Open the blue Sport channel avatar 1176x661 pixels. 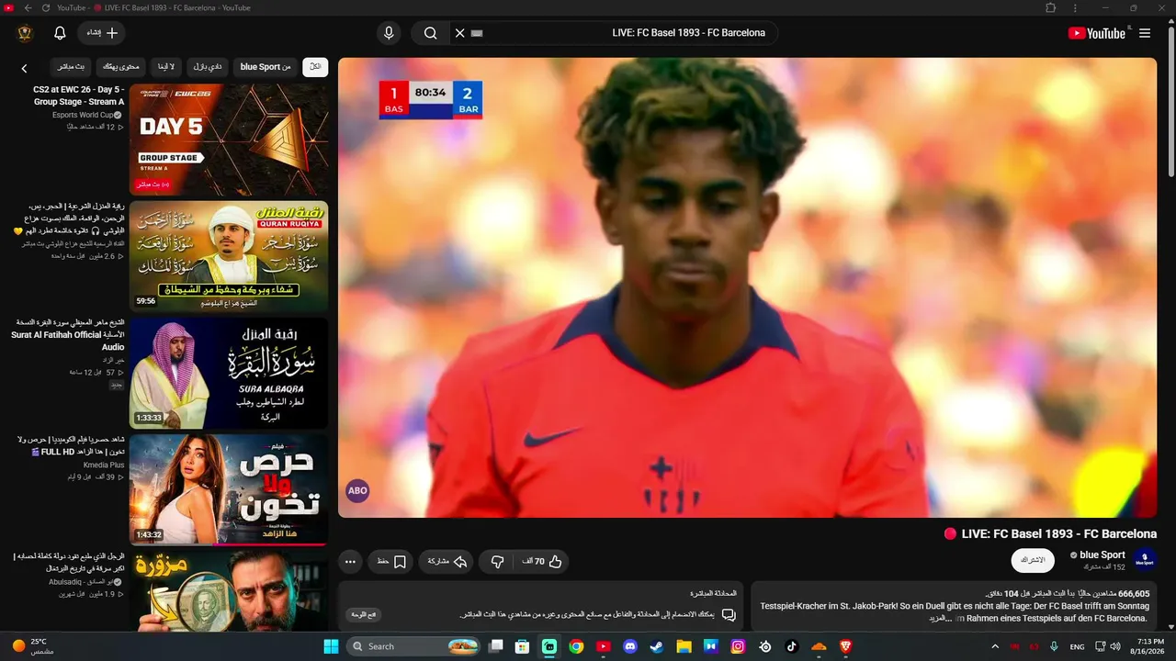1145,559
